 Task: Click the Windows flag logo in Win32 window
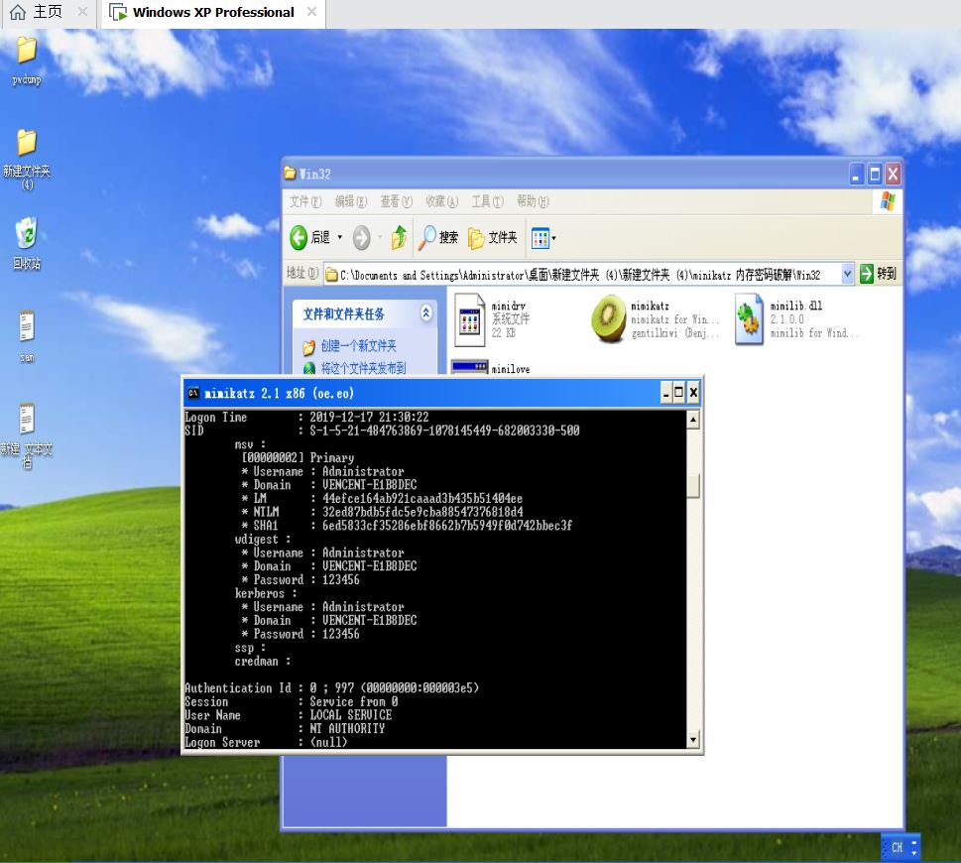(x=888, y=201)
